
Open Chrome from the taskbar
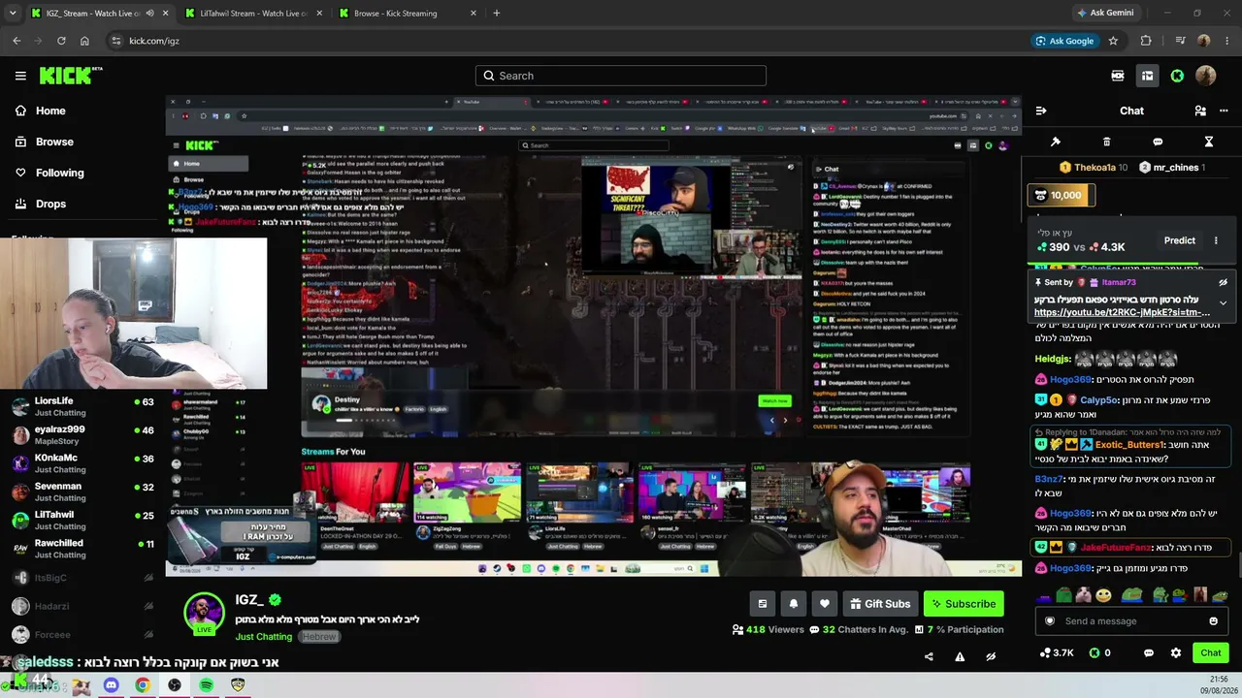[x=143, y=685]
